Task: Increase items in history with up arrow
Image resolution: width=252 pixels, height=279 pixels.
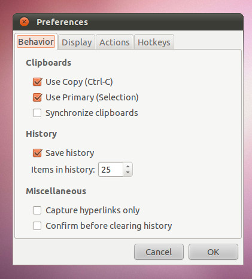Action: click(128, 166)
